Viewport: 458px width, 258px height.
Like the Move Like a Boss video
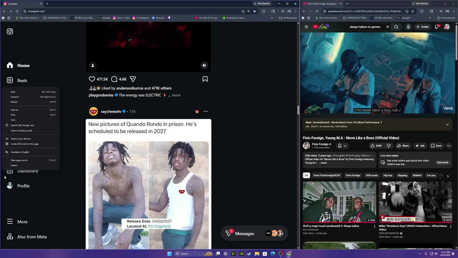(x=376, y=146)
